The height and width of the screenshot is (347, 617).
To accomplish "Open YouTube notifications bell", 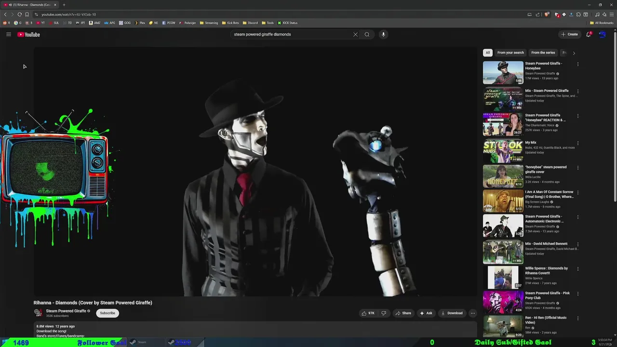I will [x=589, y=34].
